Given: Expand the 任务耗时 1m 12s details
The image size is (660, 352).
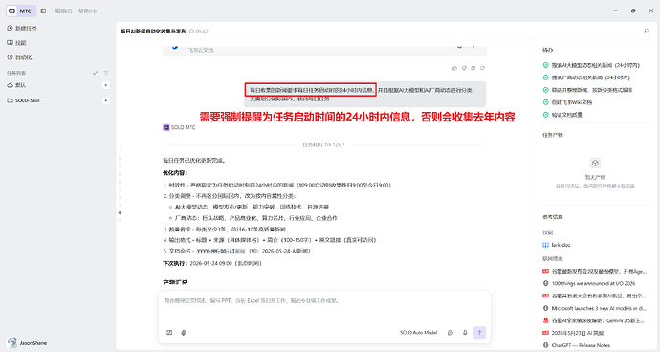Looking at the screenshot, I should tap(323, 144).
